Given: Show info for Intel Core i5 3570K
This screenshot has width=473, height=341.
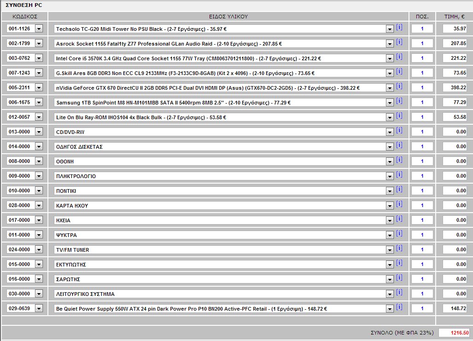Looking at the screenshot, I should click(399, 57).
